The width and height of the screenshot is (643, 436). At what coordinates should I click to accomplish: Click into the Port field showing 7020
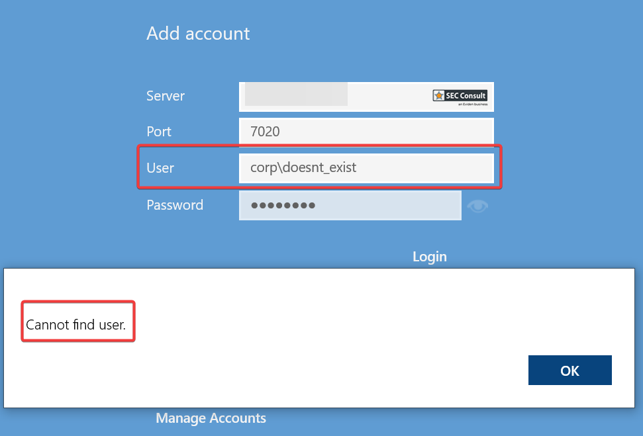point(366,132)
